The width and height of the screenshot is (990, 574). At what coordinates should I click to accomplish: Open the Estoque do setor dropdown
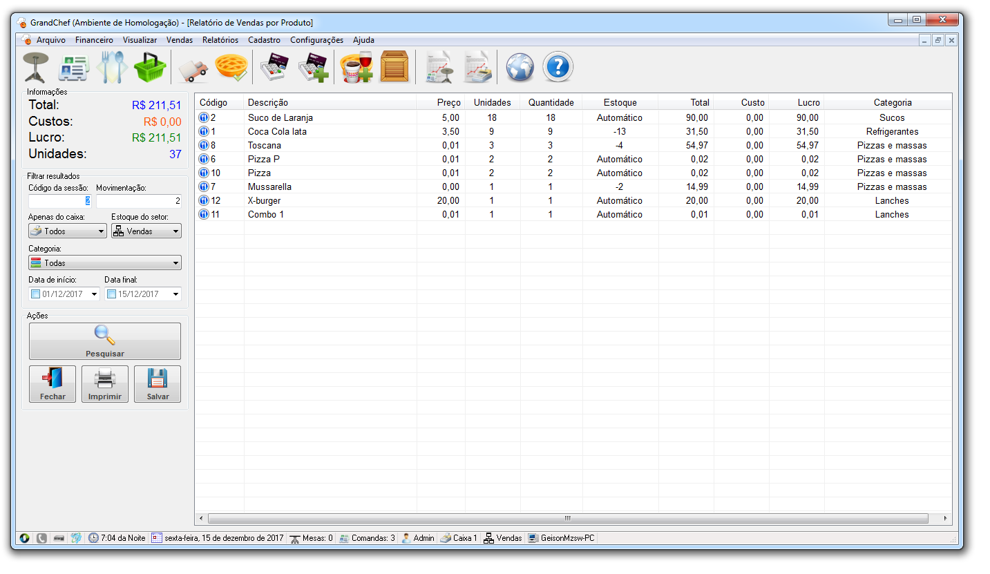pos(146,231)
